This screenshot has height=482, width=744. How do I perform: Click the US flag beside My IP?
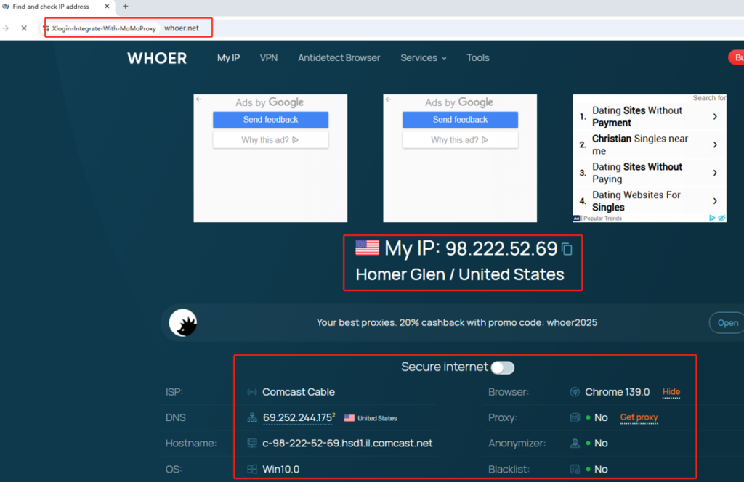coord(367,248)
